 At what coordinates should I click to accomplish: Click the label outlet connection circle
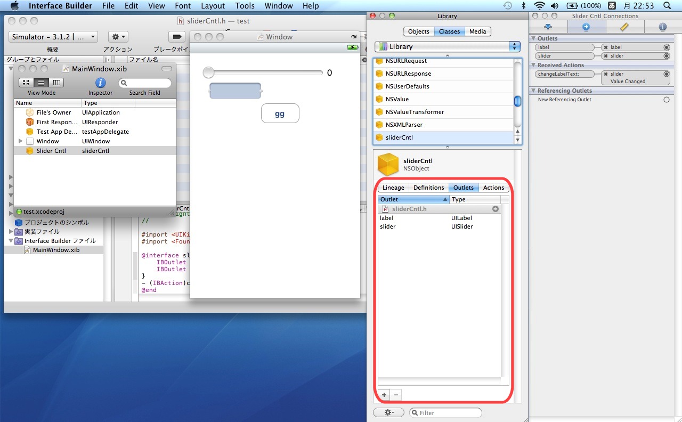pos(667,47)
